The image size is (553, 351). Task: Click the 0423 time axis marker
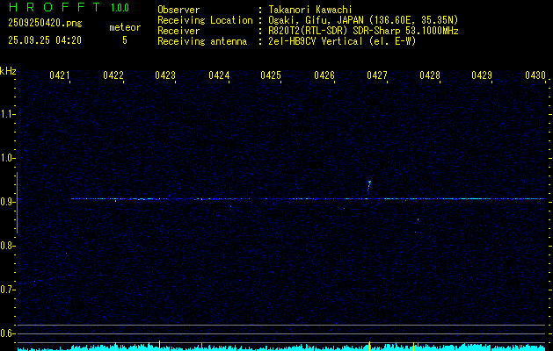click(x=165, y=75)
